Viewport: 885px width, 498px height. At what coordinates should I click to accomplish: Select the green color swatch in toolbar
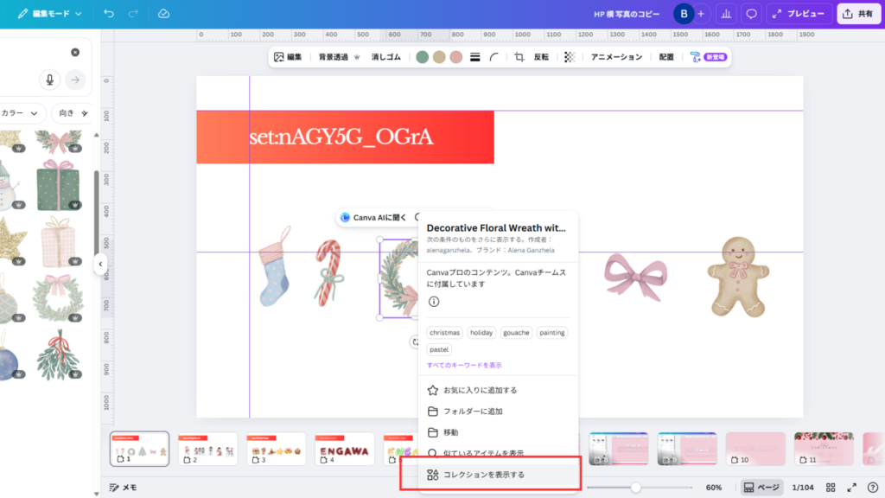(x=422, y=57)
